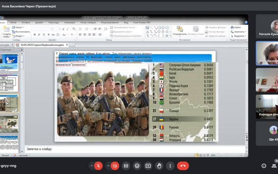Justify text in paragraph group
Viewport: 278px width, 174px height.
(x=94, y=34)
